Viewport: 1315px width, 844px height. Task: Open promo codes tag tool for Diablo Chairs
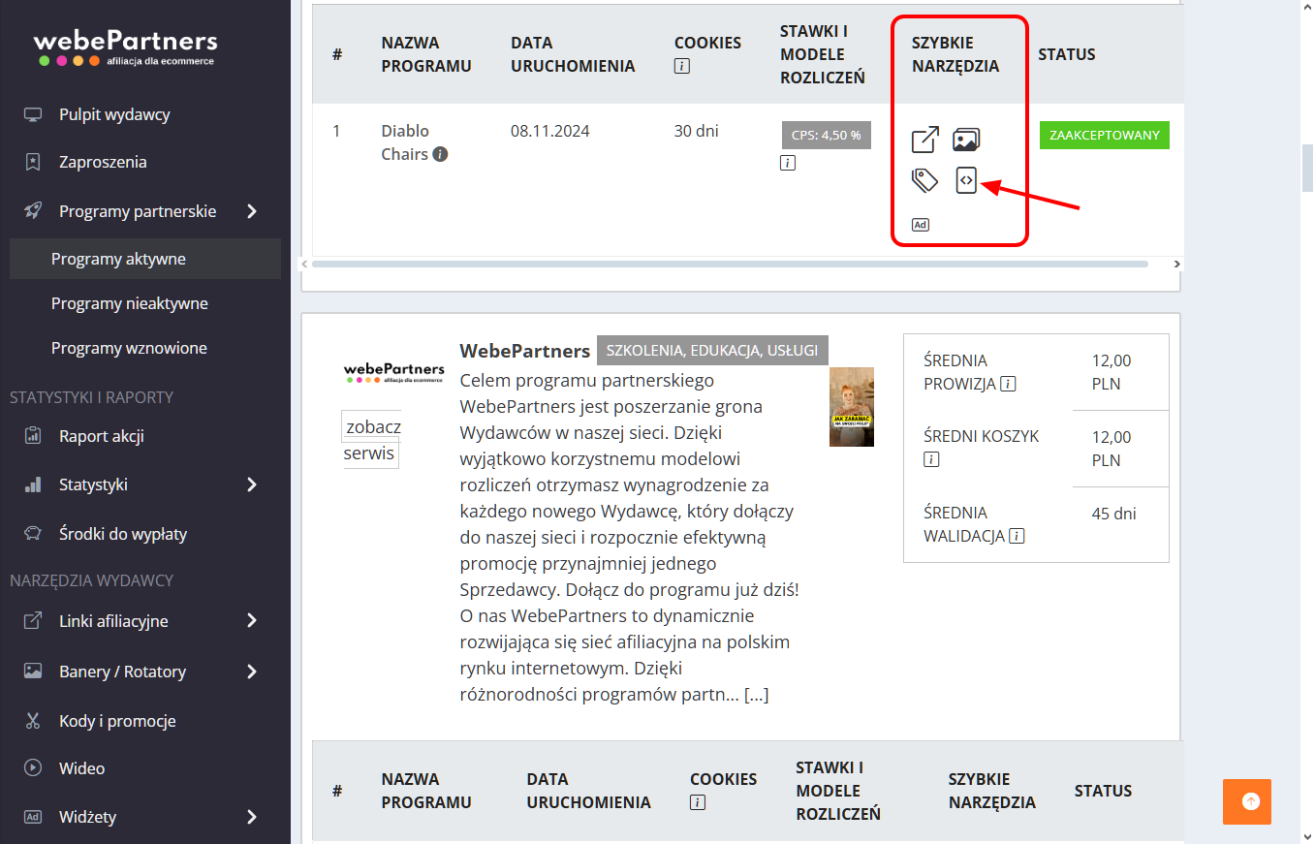point(925,180)
